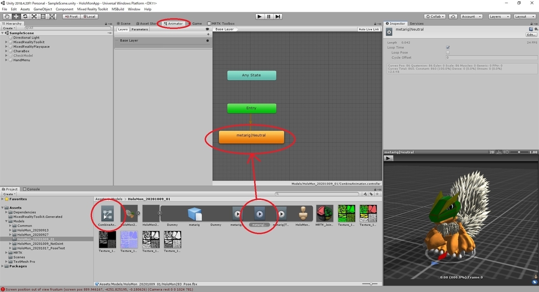Viewport: 539px width, 292px height.
Task: Select the Entry state node
Action: (252, 108)
